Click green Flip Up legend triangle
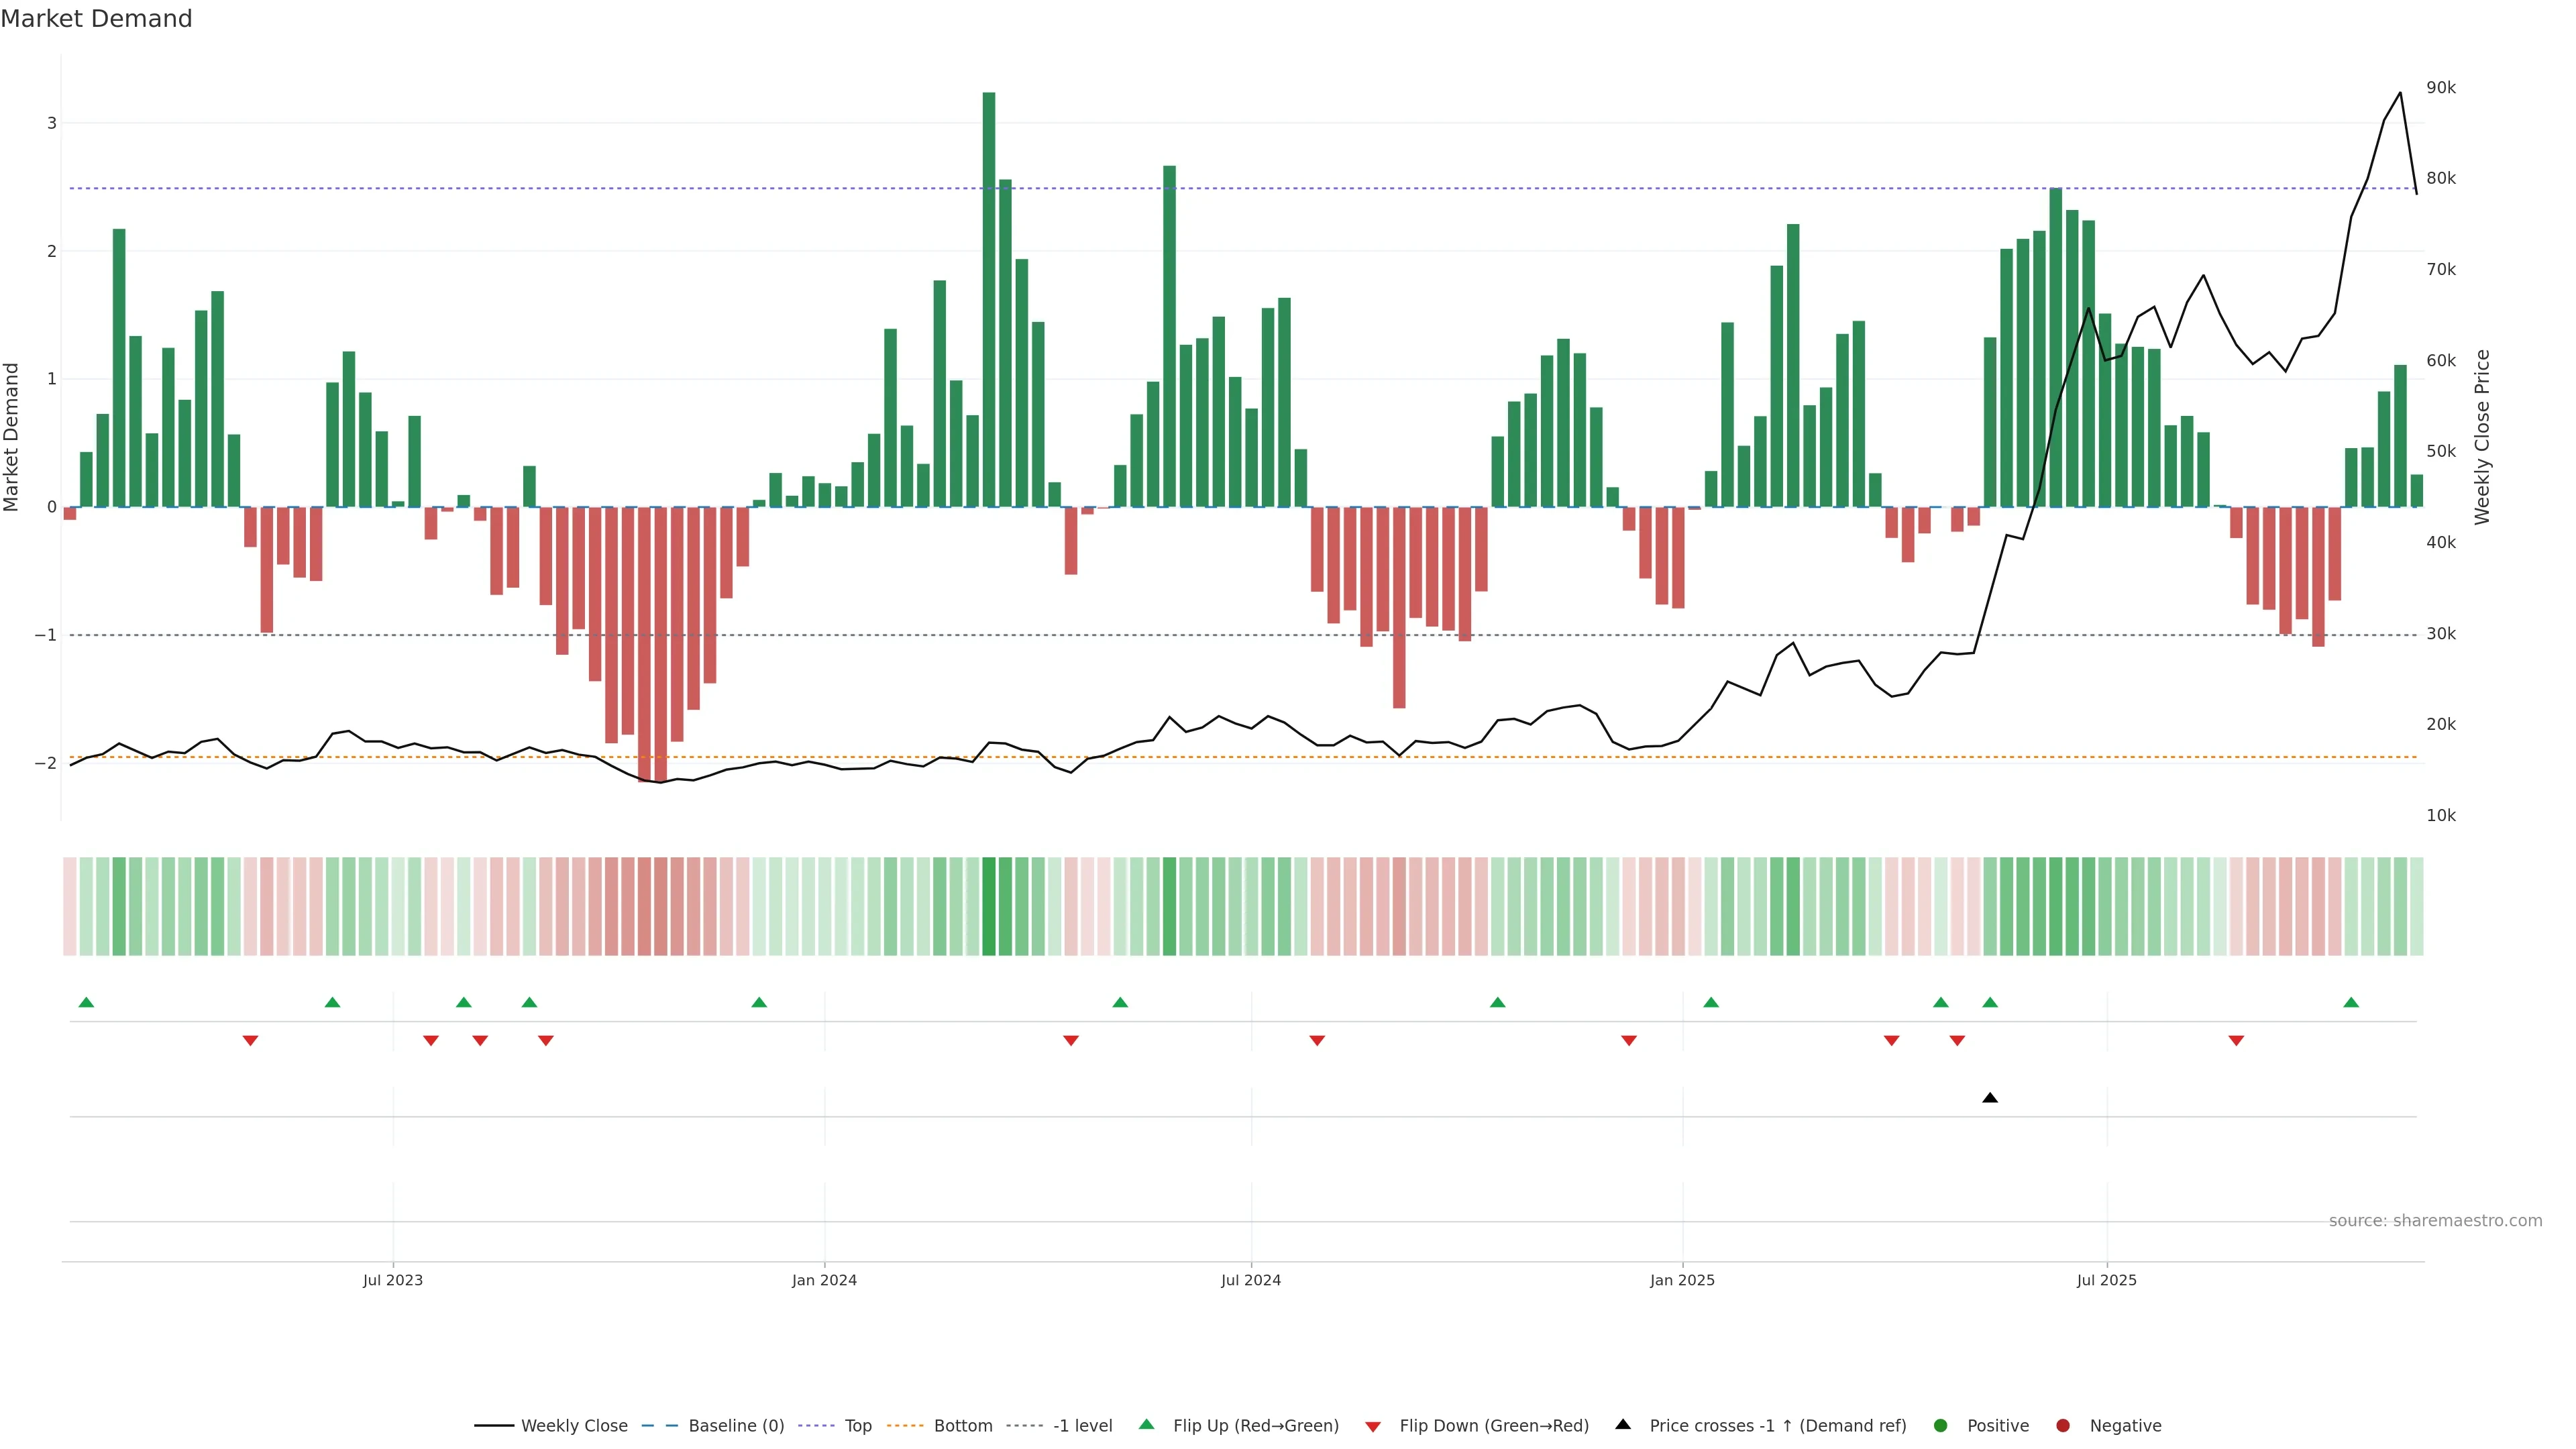This screenshot has width=2576, height=1449. click(x=1147, y=1425)
